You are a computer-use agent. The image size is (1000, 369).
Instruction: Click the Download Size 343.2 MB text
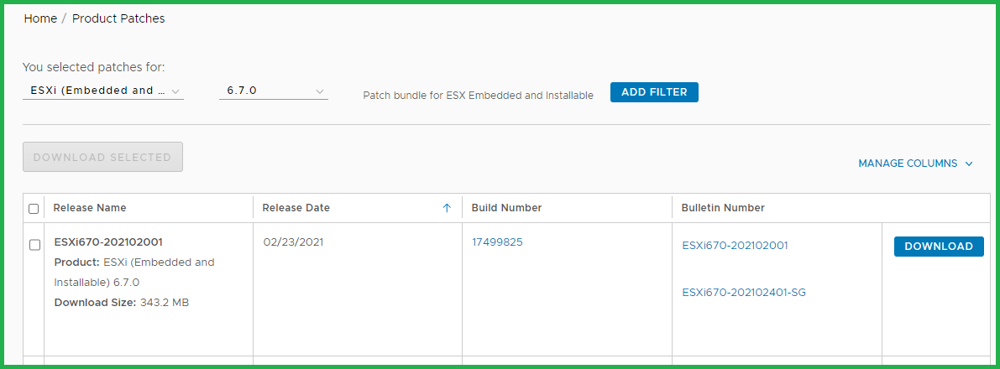point(121,302)
